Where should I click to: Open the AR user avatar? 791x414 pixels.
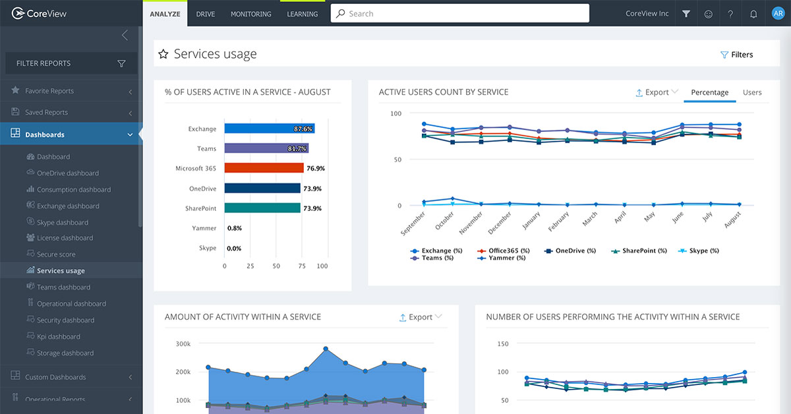777,14
